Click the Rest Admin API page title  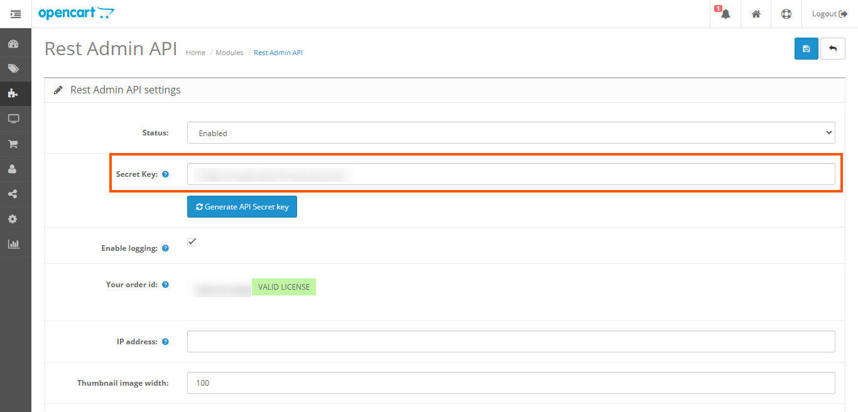tap(111, 49)
